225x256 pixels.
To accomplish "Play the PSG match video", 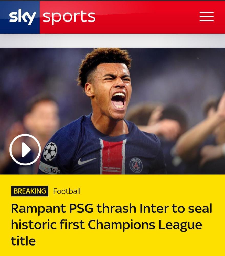I will tap(25, 150).
